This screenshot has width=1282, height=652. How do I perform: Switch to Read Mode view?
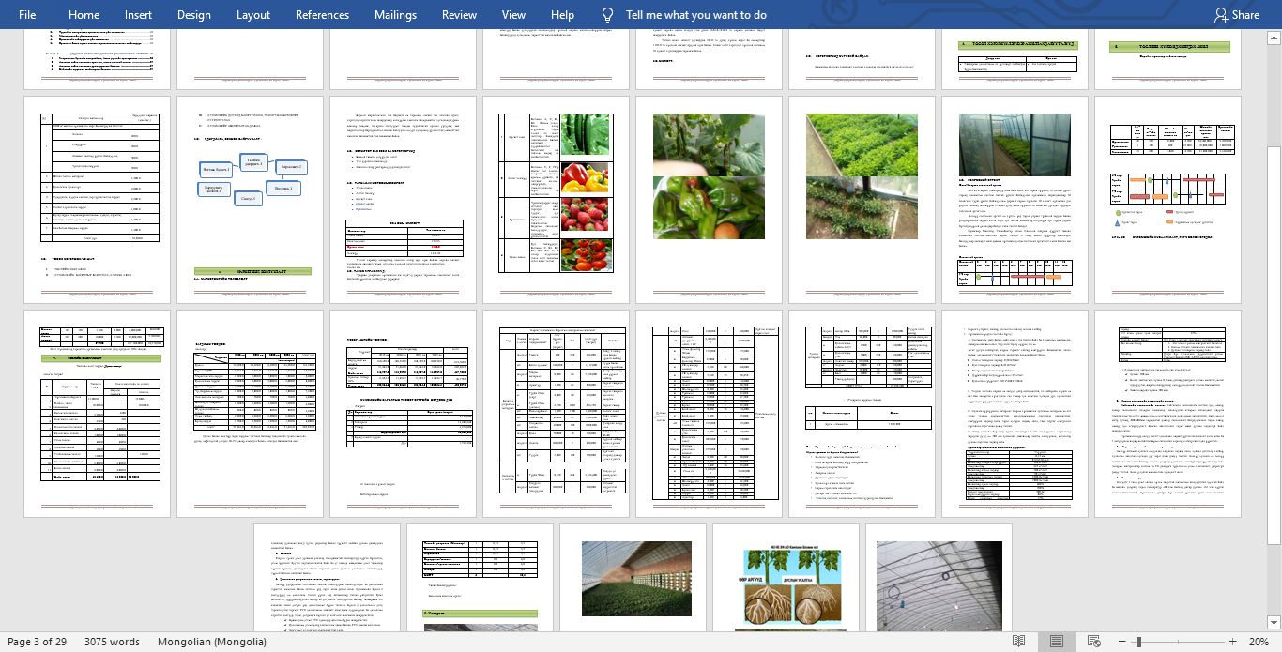1018,642
